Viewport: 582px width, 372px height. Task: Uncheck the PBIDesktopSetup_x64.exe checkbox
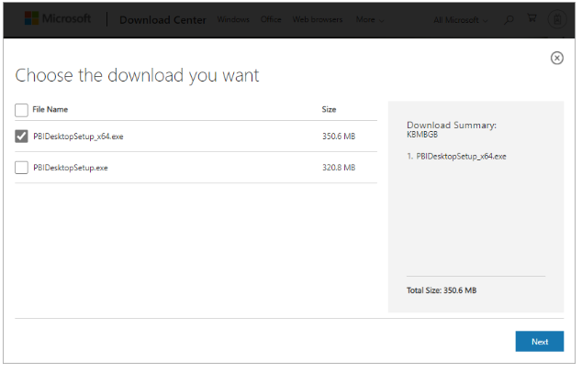coord(22,137)
